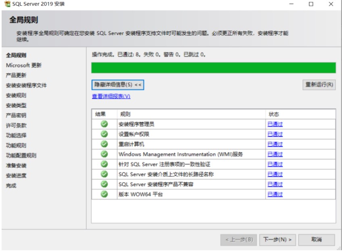Click the 规则 column header

(x=191, y=114)
